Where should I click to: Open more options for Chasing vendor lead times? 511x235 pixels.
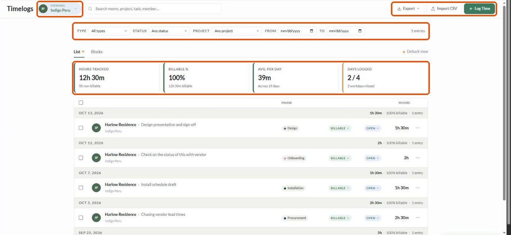tap(418, 218)
